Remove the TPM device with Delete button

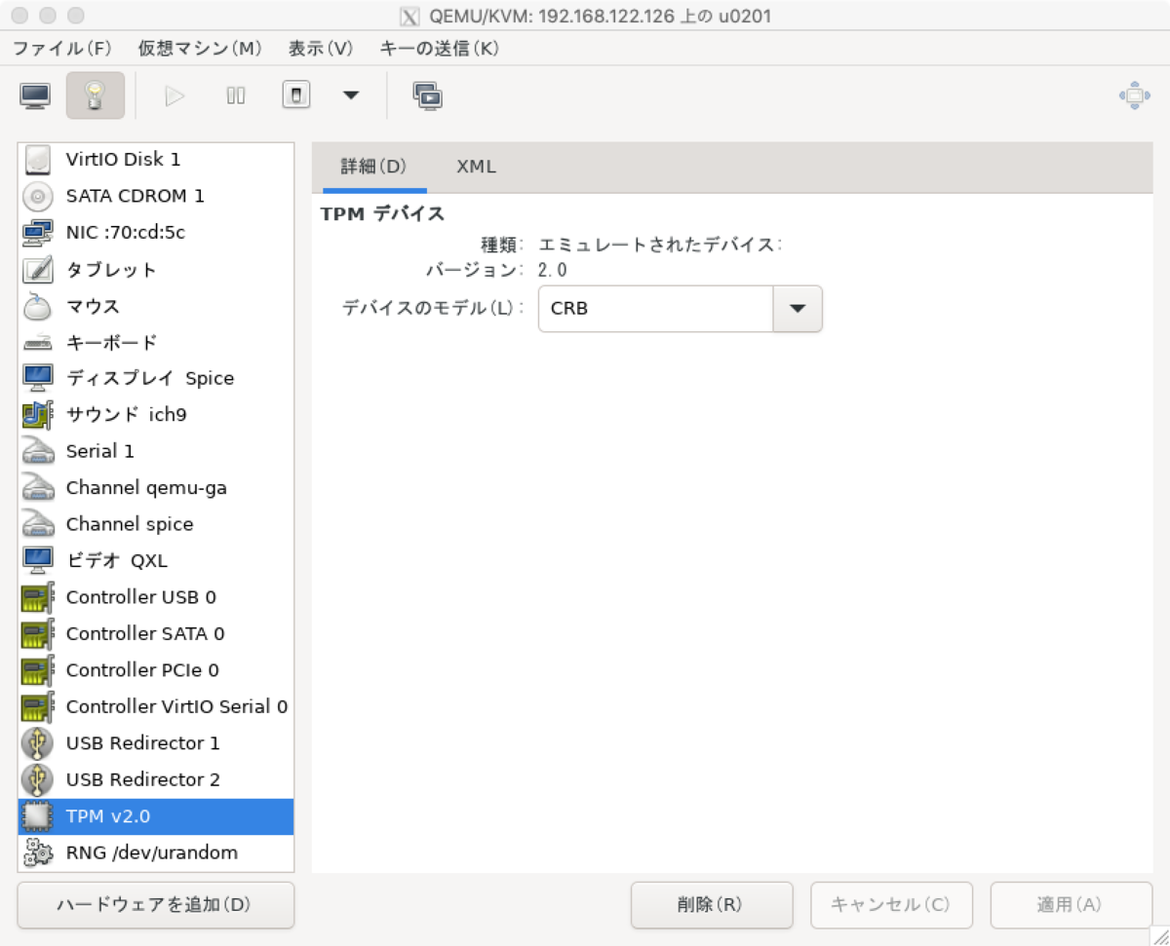pyautogui.click(x=712, y=905)
